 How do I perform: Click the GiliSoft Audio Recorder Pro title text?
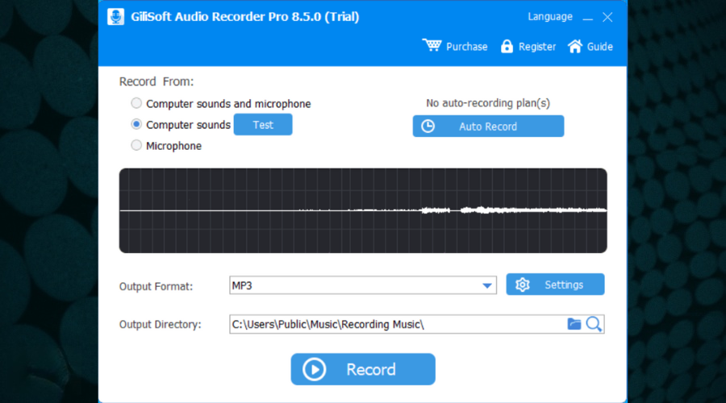tap(245, 17)
